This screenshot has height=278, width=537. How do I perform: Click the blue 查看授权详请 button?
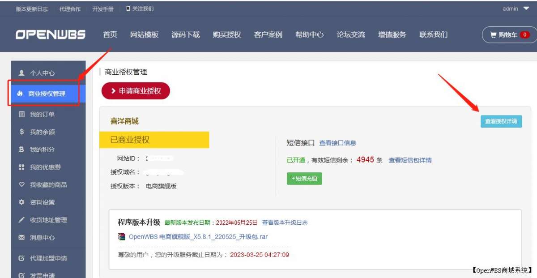tap(501, 121)
